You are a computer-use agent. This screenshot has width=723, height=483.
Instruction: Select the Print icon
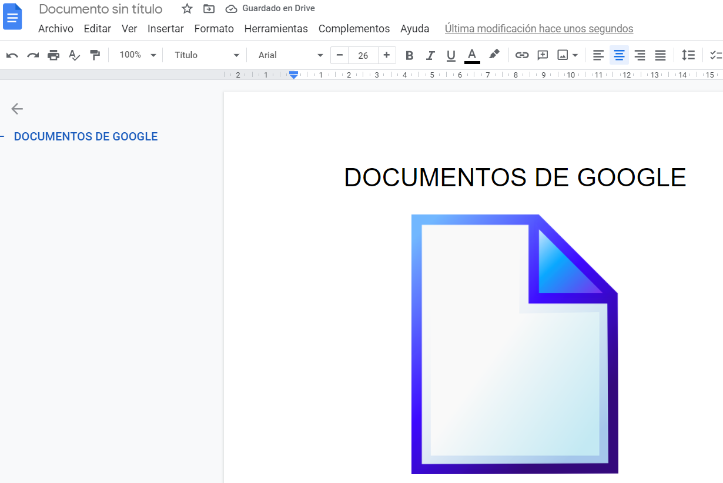(53, 55)
